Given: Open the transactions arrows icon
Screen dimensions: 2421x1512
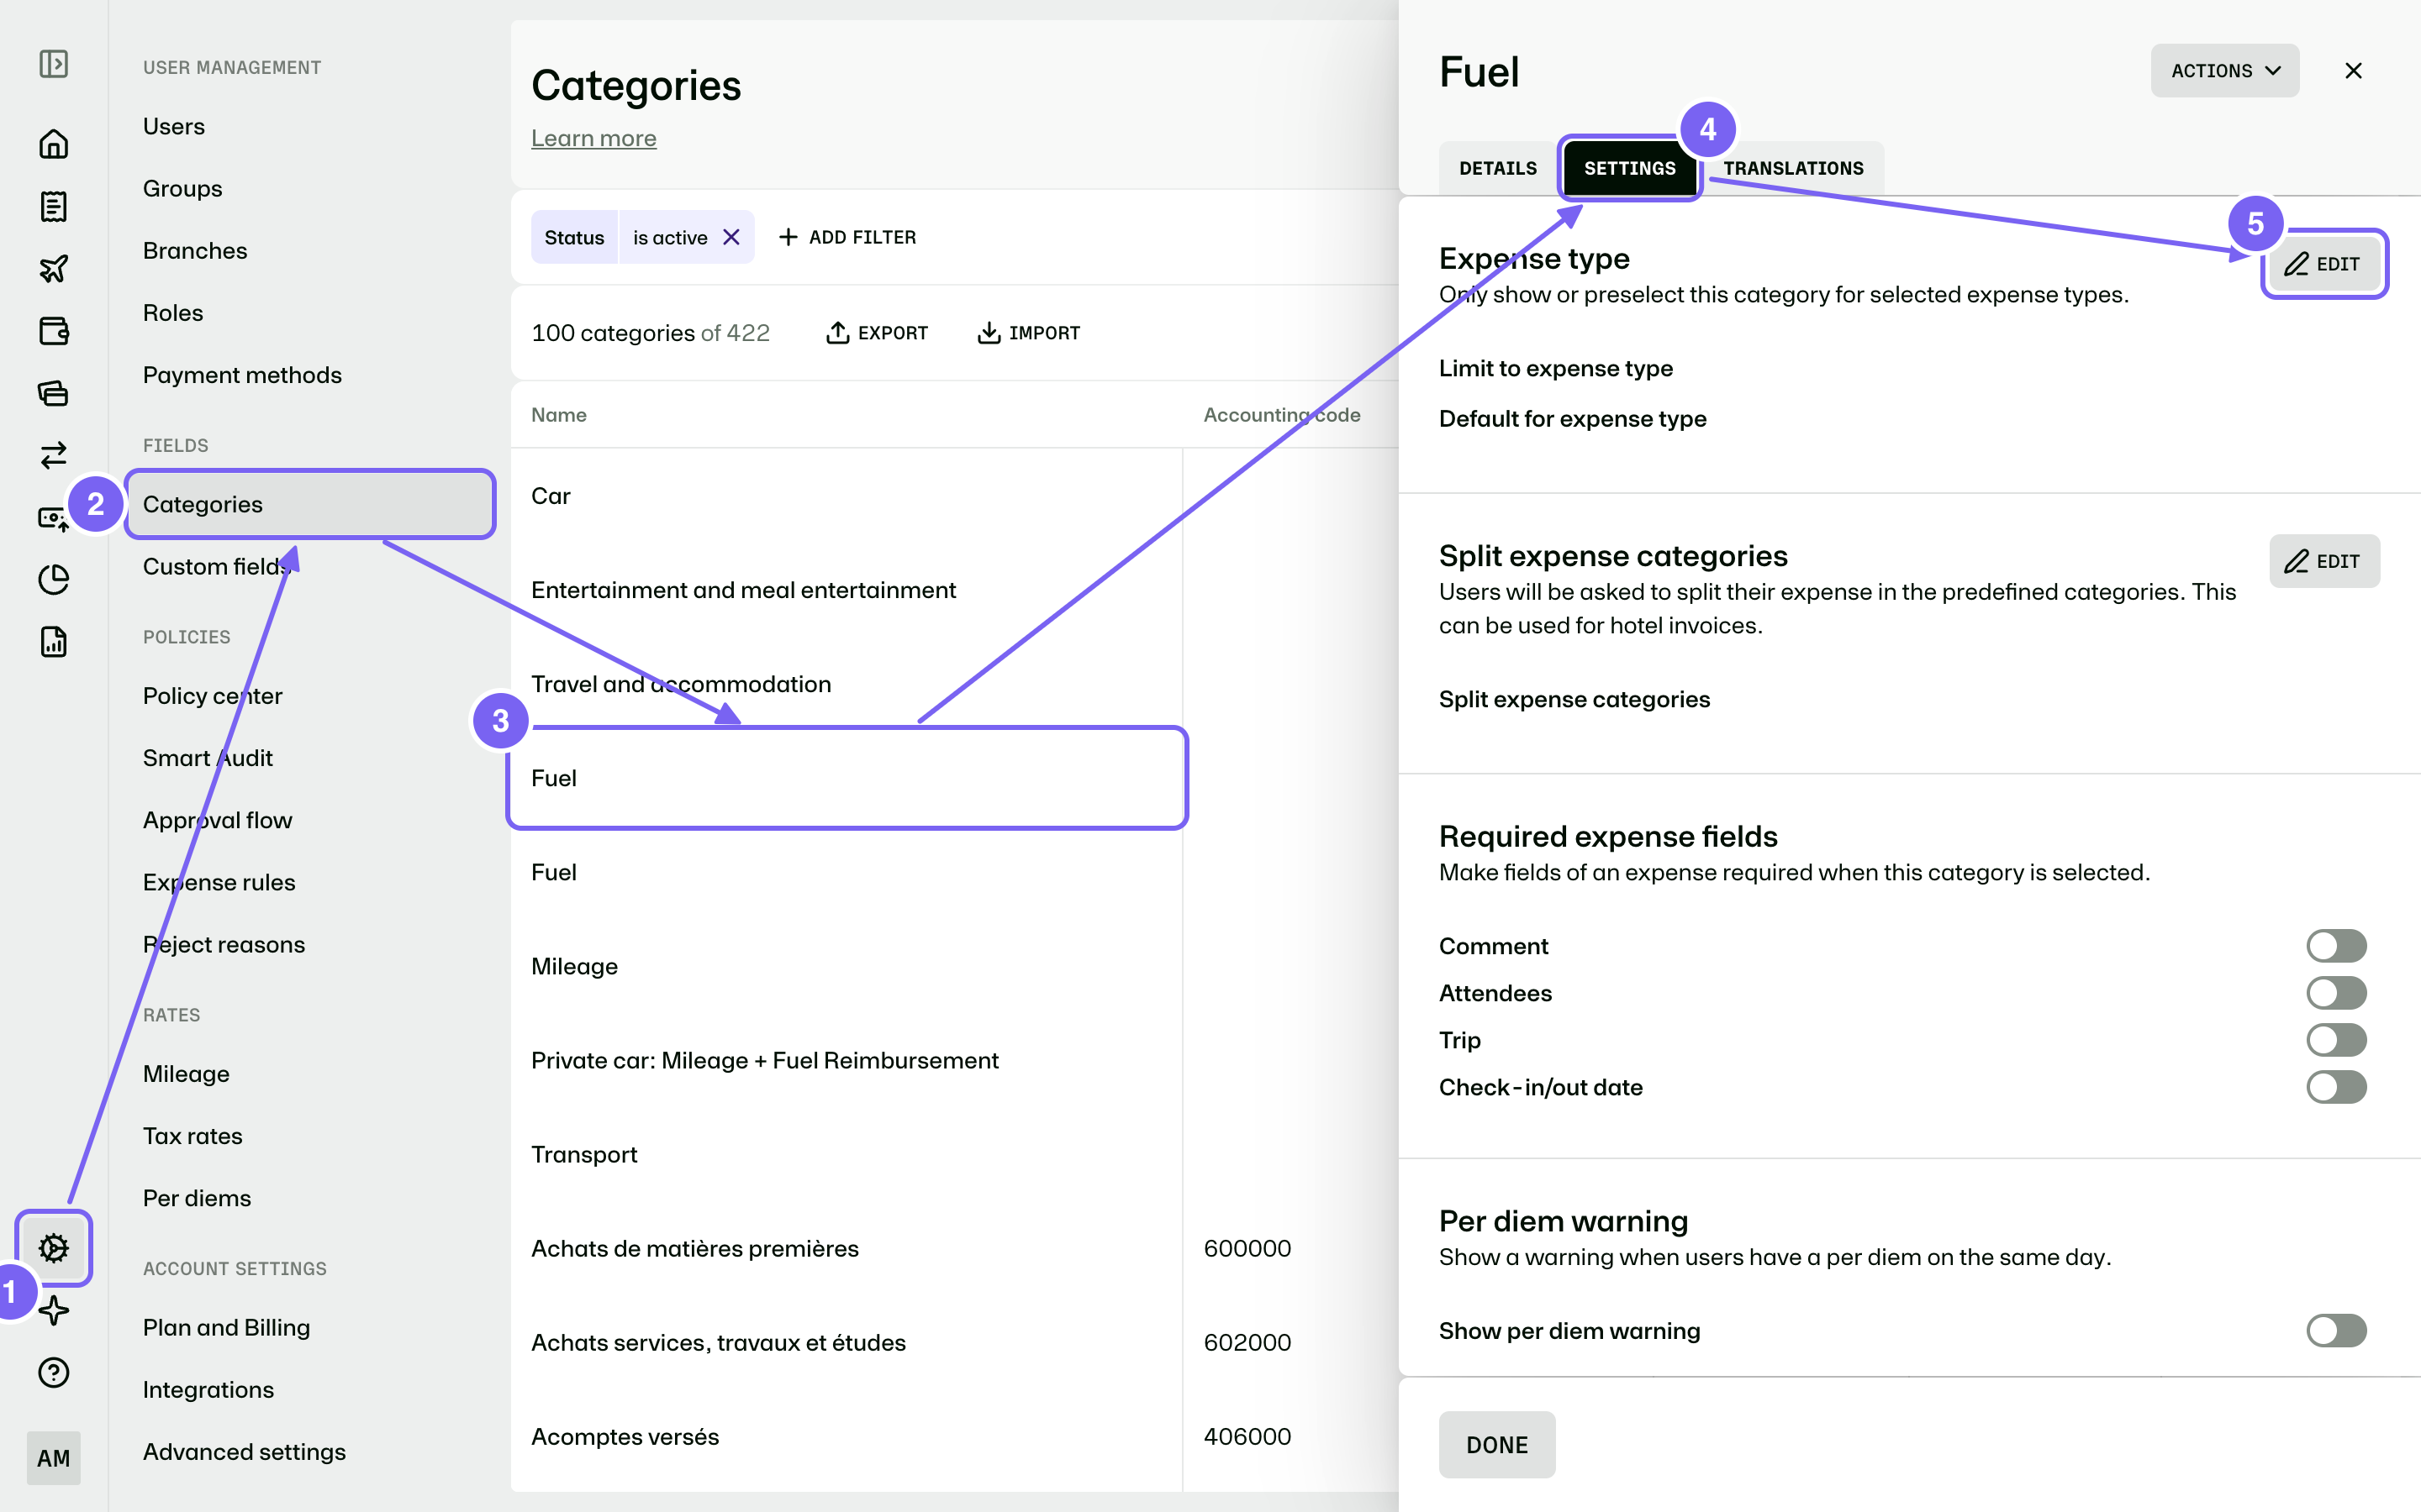Looking at the screenshot, I should pyautogui.click(x=53, y=455).
